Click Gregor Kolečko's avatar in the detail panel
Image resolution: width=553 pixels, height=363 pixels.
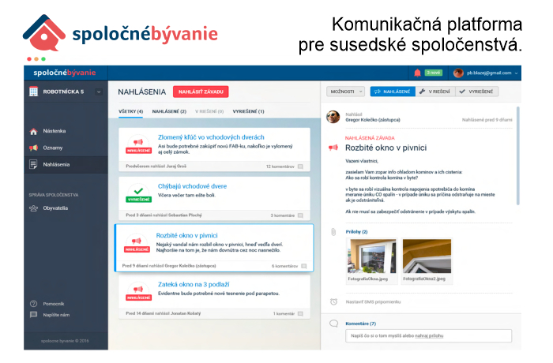tap(333, 117)
